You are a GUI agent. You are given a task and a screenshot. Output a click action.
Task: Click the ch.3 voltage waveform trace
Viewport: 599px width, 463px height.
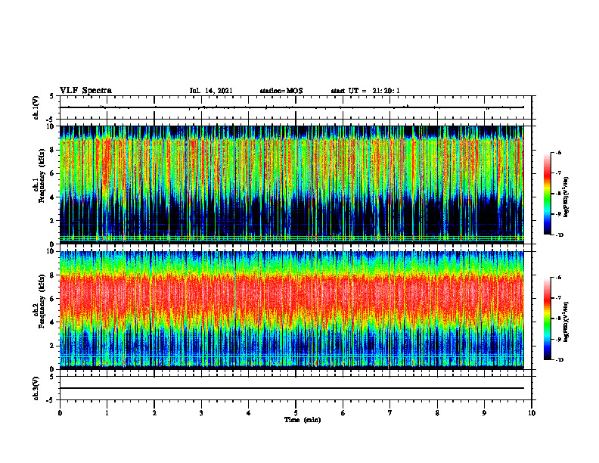pos(291,388)
